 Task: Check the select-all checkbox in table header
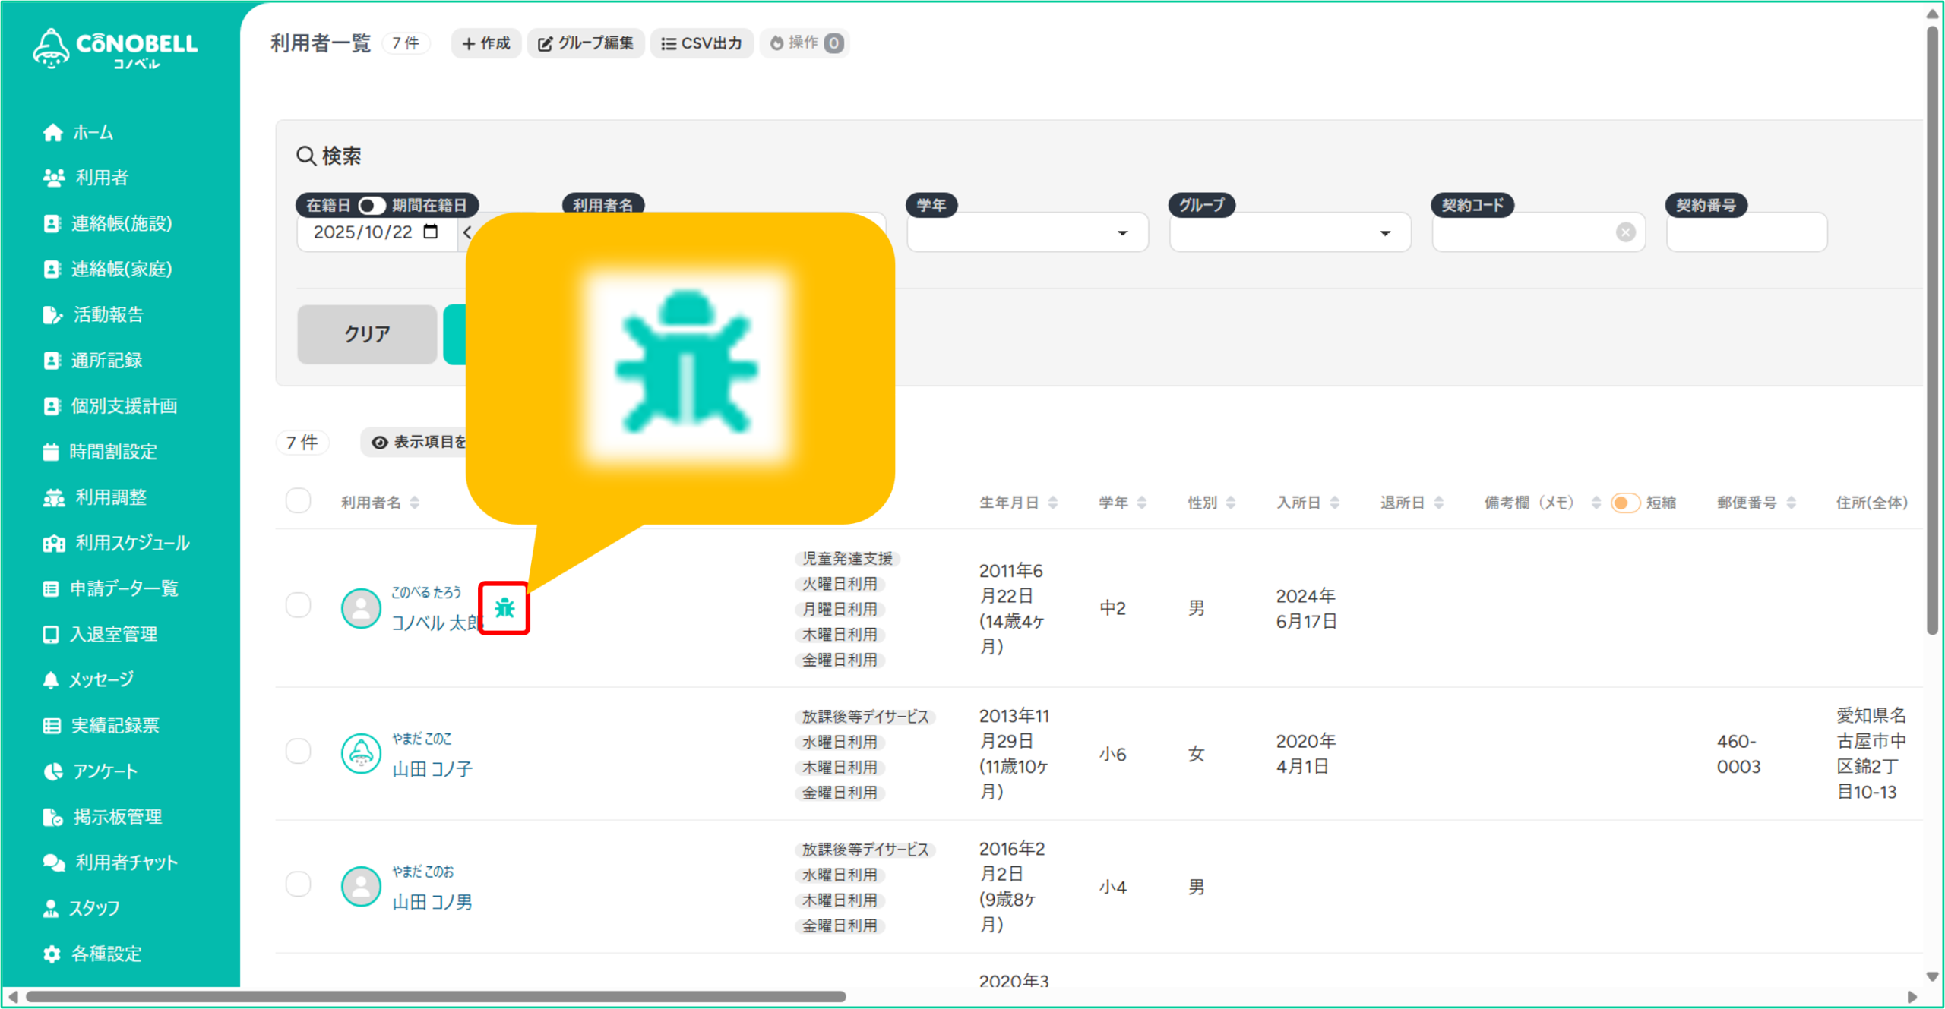click(299, 501)
